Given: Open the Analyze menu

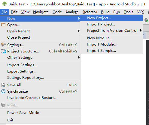Looking at the screenshot, I should (x=72, y=12).
